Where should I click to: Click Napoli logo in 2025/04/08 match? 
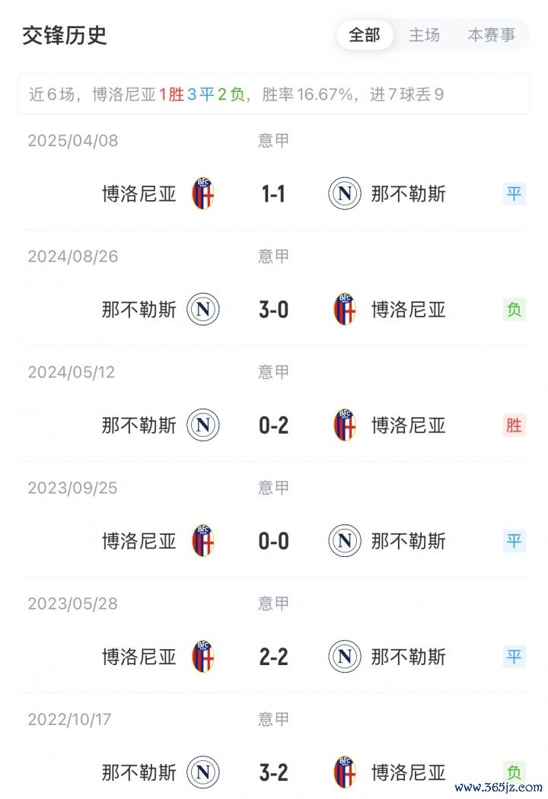(x=345, y=194)
